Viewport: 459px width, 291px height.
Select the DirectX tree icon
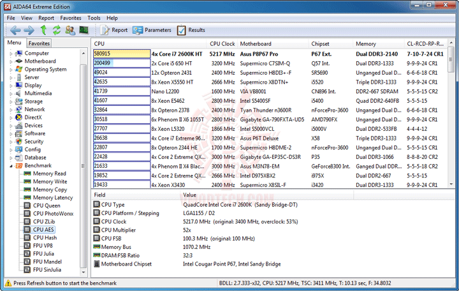[19, 117]
